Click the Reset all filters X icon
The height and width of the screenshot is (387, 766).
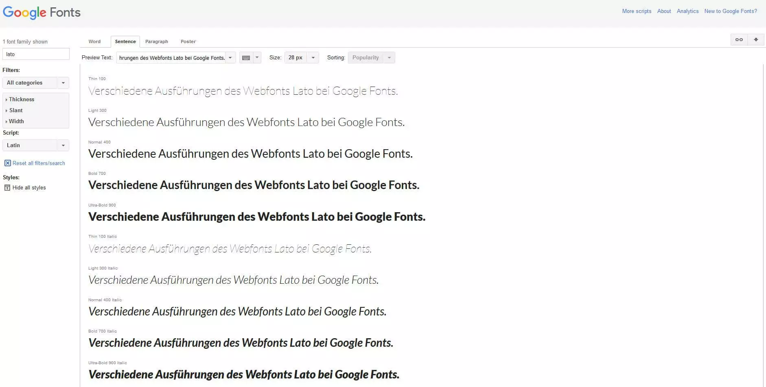(x=7, y=163)
